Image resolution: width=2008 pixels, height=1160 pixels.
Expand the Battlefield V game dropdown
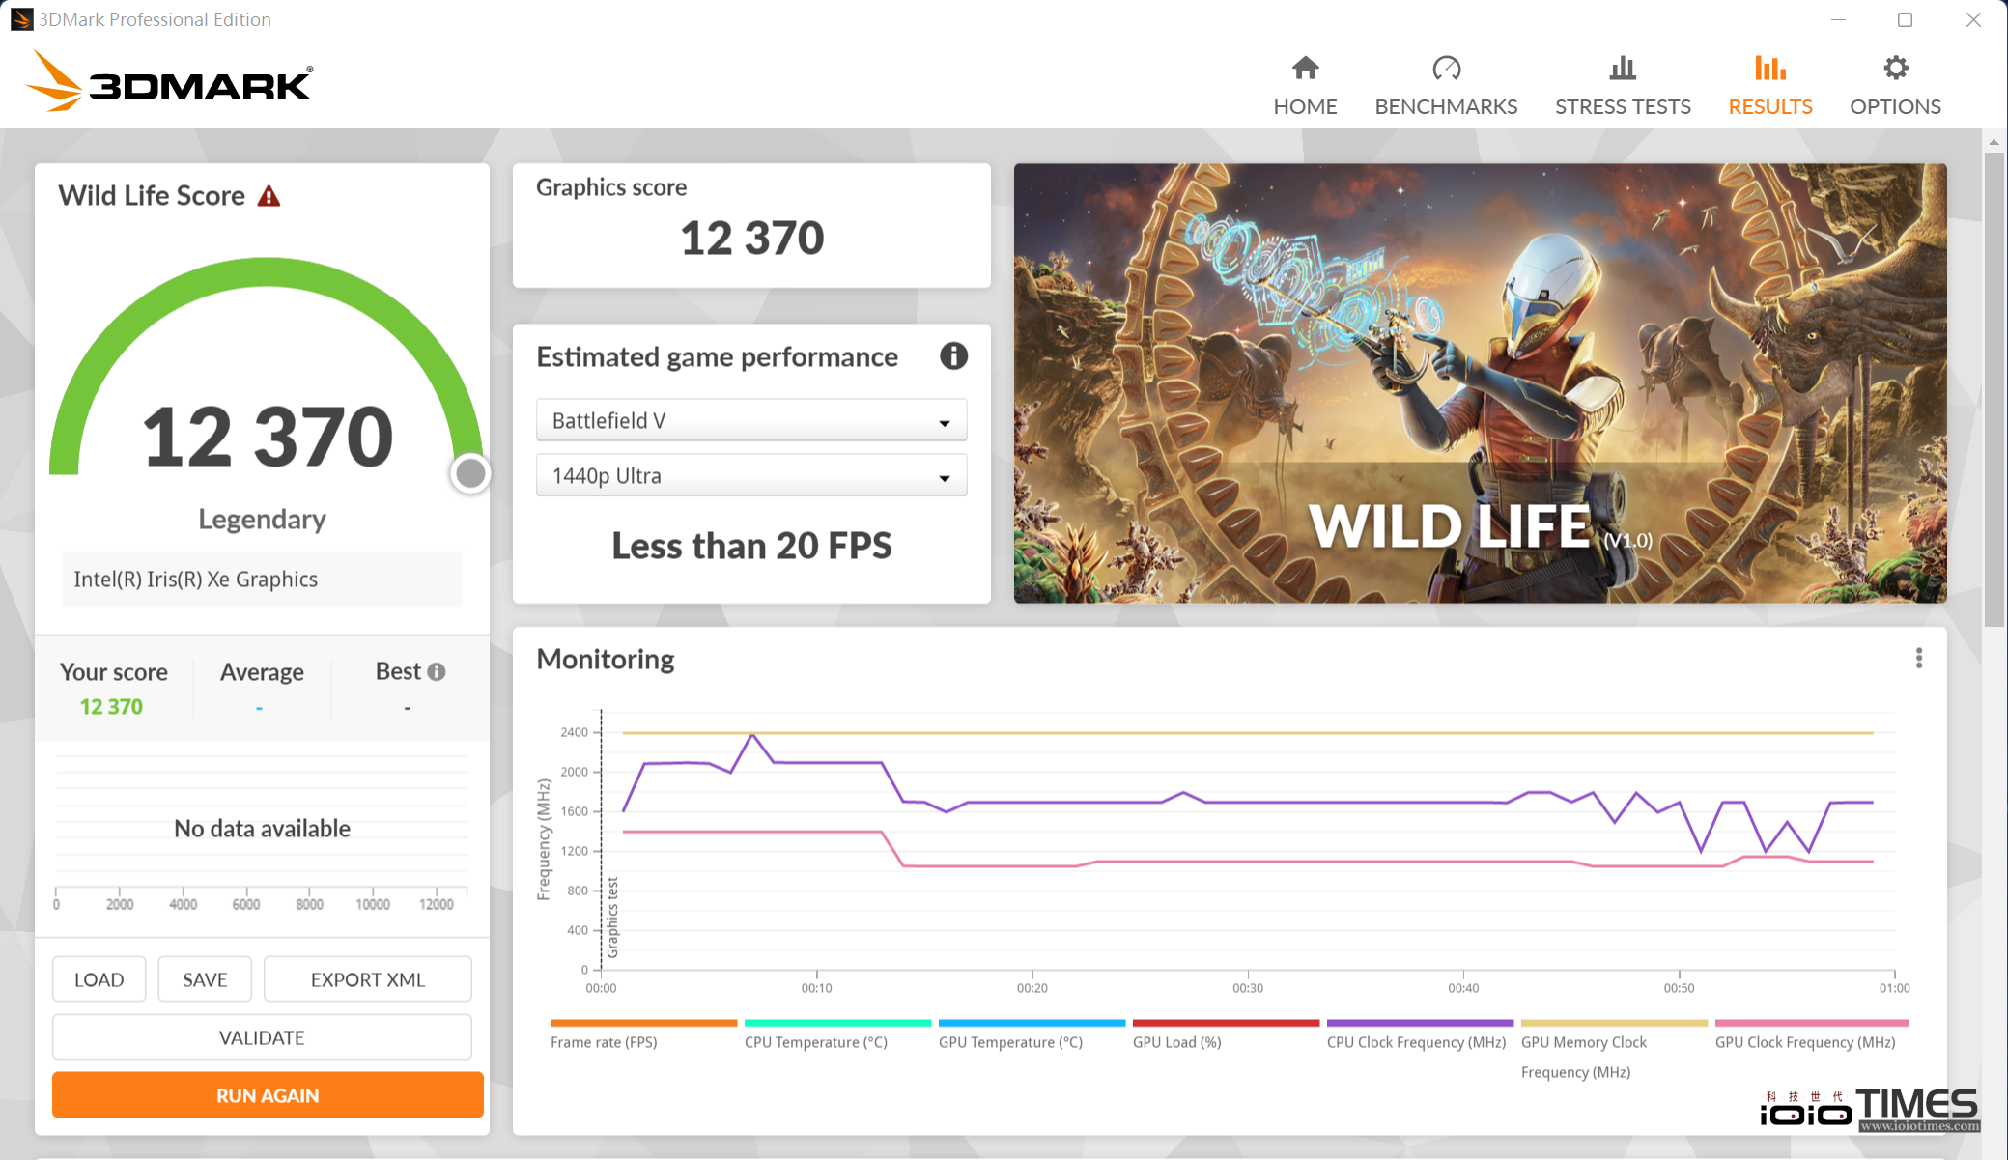coord(751,420)
